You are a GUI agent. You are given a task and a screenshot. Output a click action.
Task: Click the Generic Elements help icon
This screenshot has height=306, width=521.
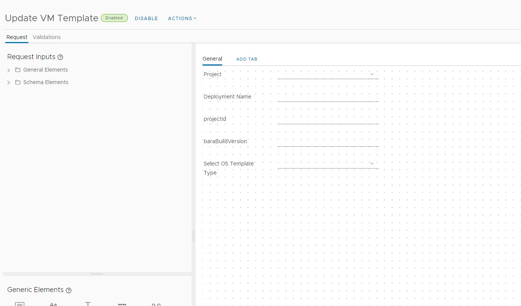(69, 290)
